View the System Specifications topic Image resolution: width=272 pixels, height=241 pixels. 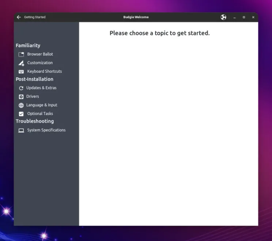click(46, 130)
